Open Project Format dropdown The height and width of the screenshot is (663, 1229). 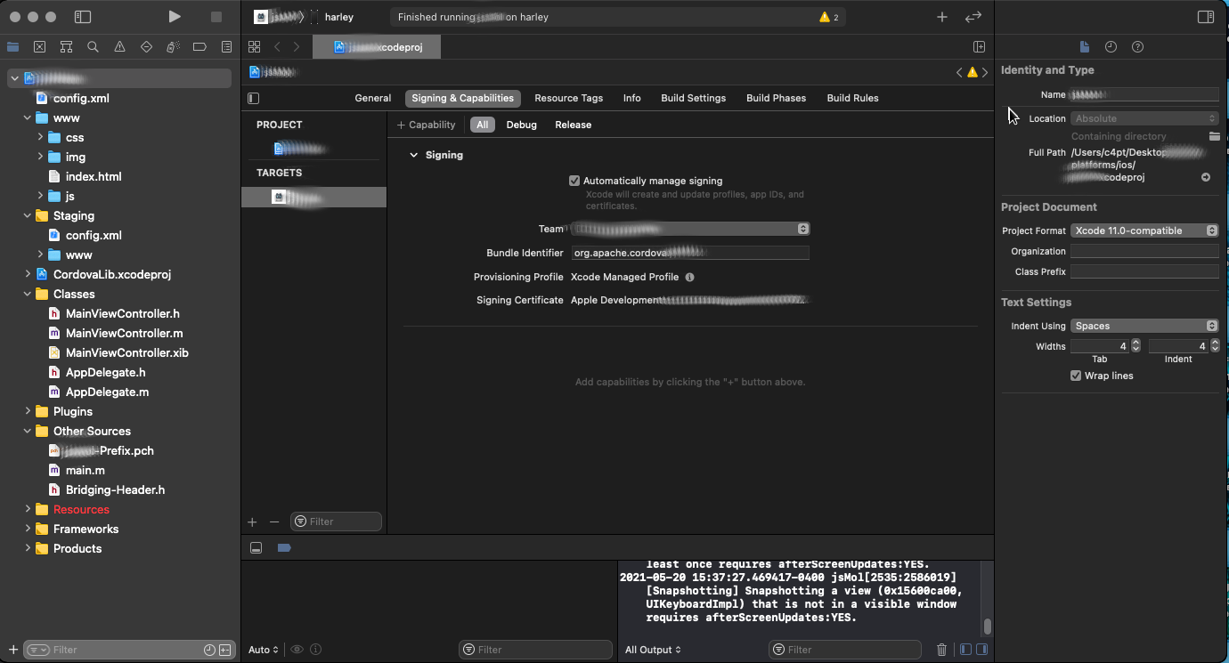point(1144,230)
